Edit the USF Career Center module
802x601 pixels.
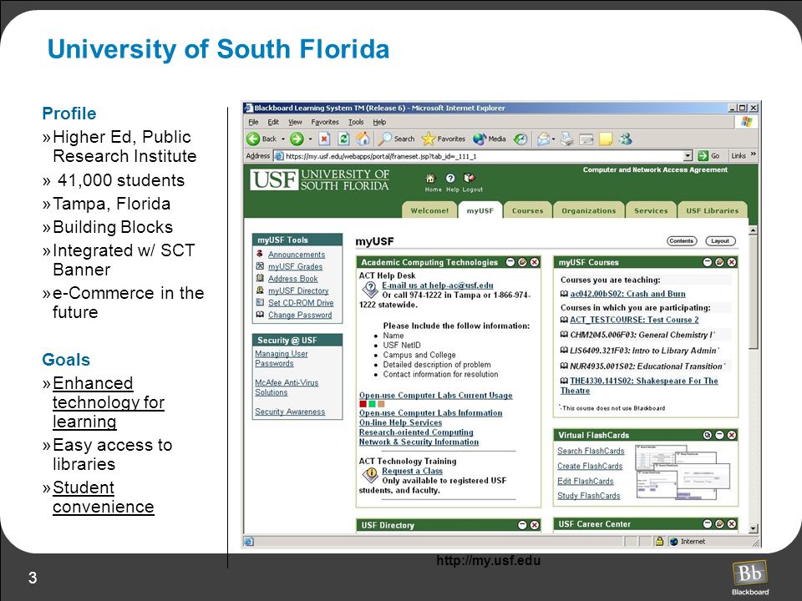pos(719,524)
